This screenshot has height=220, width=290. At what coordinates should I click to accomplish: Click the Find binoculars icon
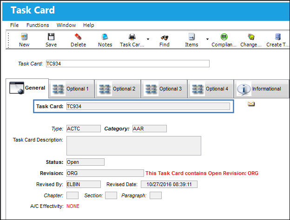coord(165,38)
